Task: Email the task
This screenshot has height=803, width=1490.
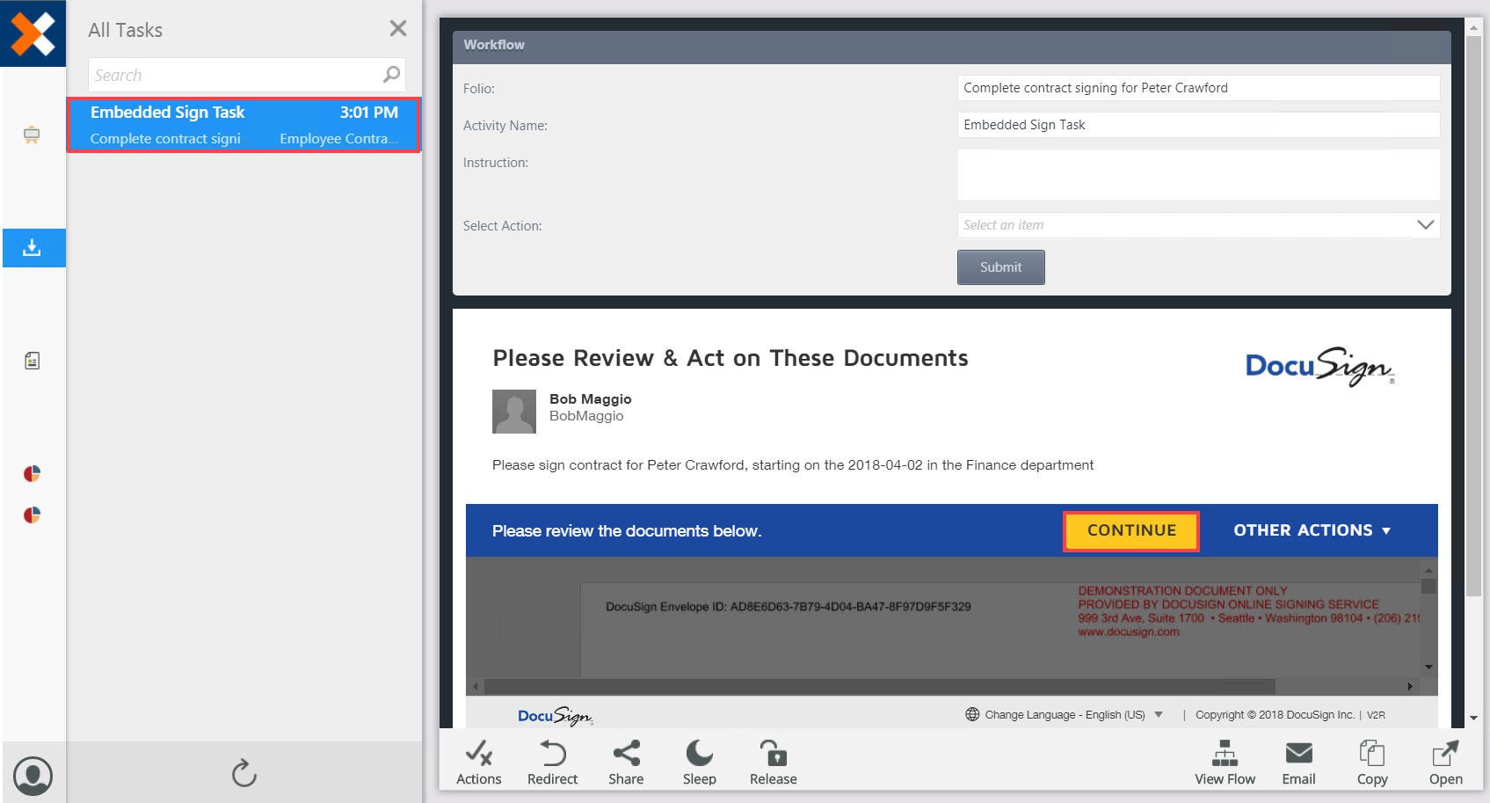Action: point(1298,763)
